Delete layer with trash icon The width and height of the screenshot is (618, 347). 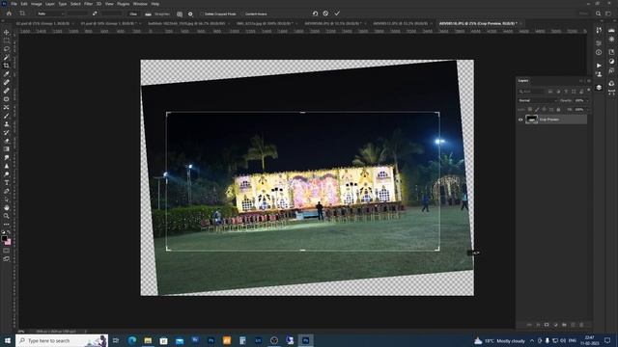tap(581, 325)
